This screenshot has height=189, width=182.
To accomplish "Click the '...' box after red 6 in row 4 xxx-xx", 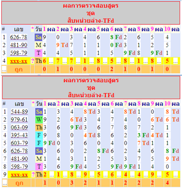I will tap(51, 61).
